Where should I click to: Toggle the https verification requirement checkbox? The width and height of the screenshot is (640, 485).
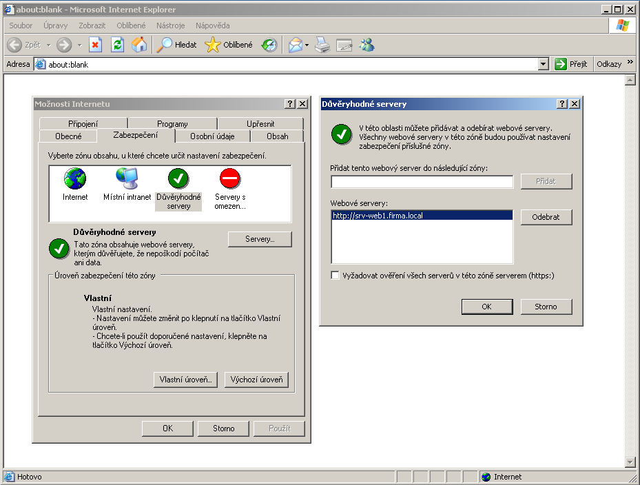(x=335, y=275)
